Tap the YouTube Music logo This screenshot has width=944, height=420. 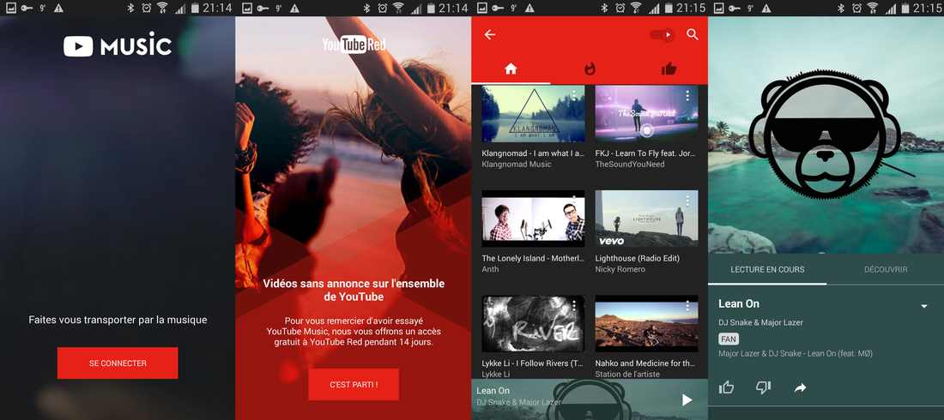118,45
